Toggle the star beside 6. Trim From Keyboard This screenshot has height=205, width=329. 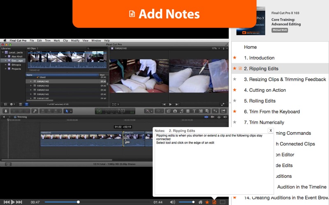coord(234,111)
